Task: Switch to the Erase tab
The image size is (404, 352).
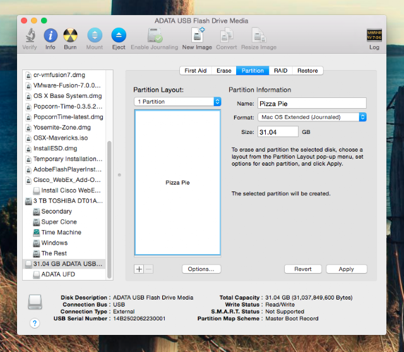Action: (x=224, y=71)
